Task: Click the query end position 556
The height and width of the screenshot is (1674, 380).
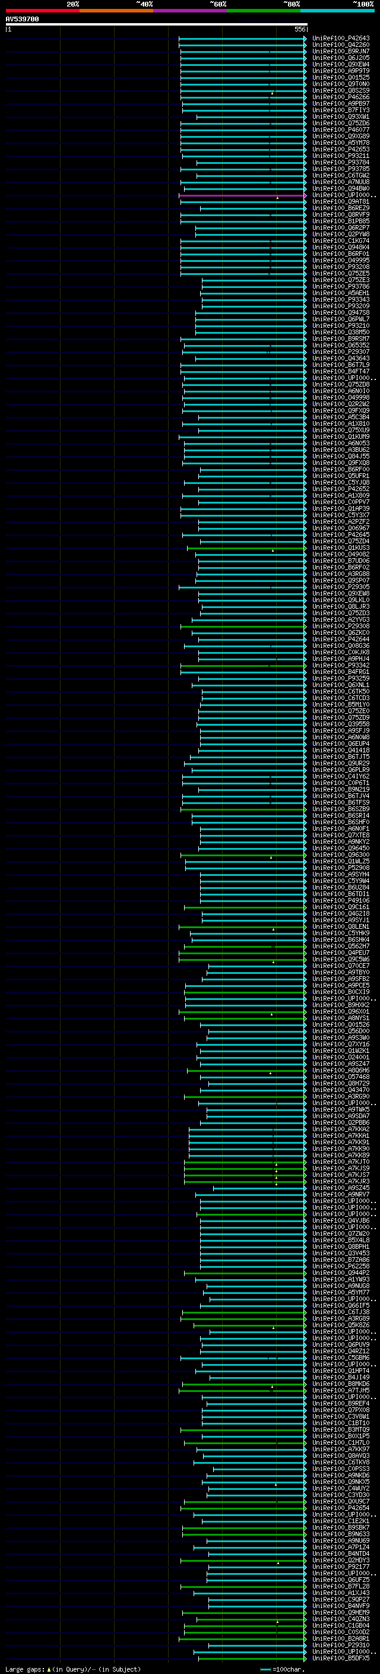Action: click(x=300, y=29)
